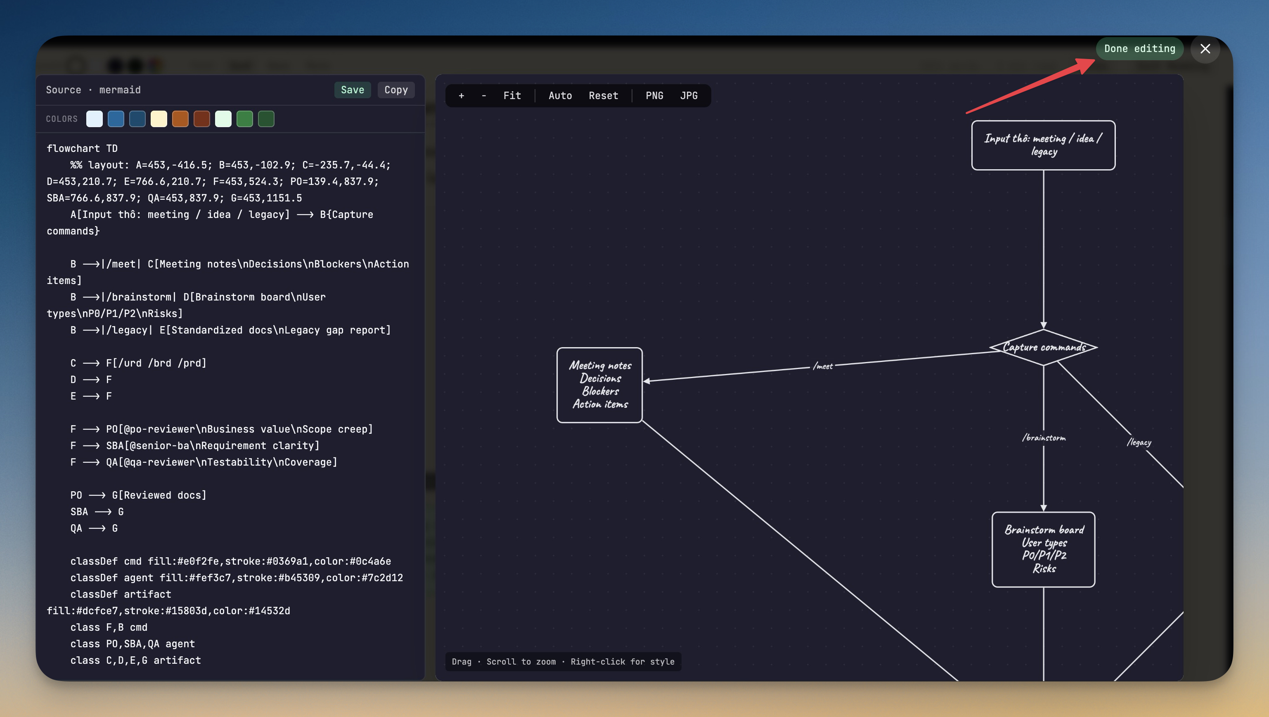The width and height of the screenshot is (1269, 717).
Task: Select the bright green color swatch
Action: (244, 119)
